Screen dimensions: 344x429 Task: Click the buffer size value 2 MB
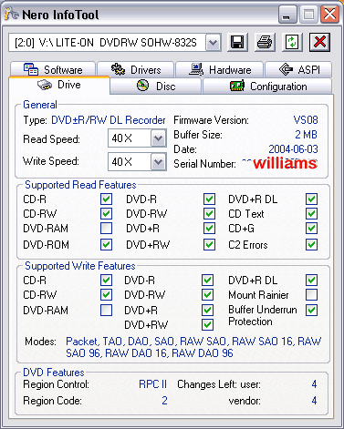pos(307,135)
